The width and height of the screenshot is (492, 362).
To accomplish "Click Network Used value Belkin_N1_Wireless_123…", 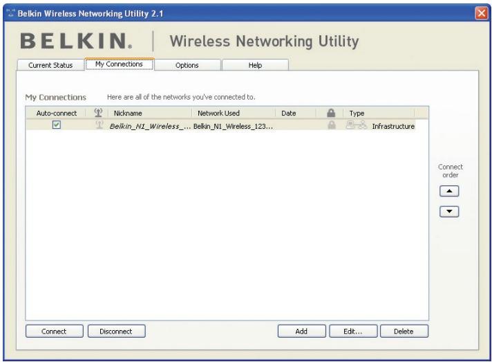I will (233, 126).
